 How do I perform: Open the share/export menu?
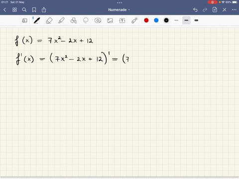pos(44,10)
